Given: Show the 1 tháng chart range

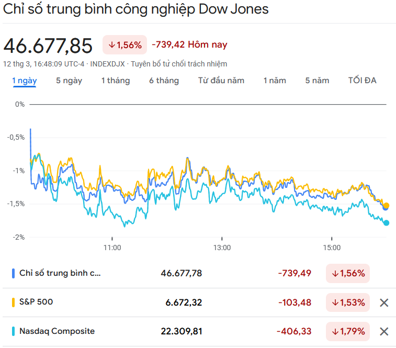Looking at the screenshot, I should (x=116, y=81).
